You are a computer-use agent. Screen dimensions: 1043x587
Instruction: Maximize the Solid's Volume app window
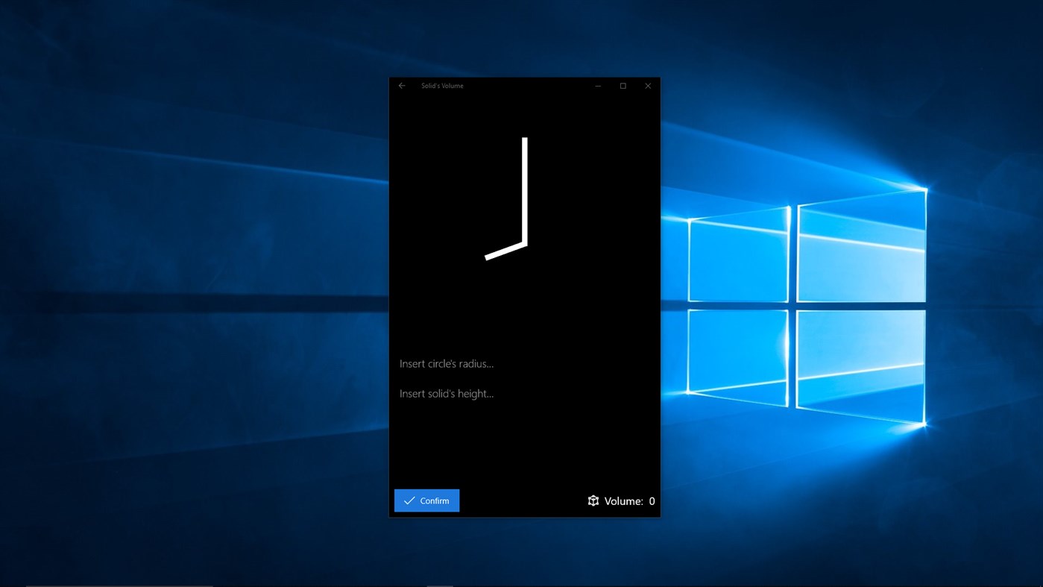click(x=623, y=85)
